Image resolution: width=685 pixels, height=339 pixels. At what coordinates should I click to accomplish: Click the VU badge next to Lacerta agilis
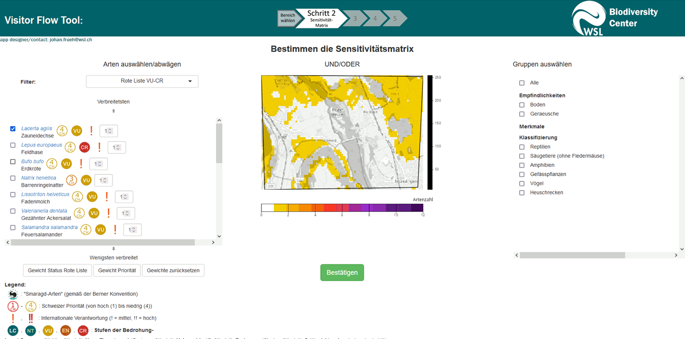[x=77, y=131]
